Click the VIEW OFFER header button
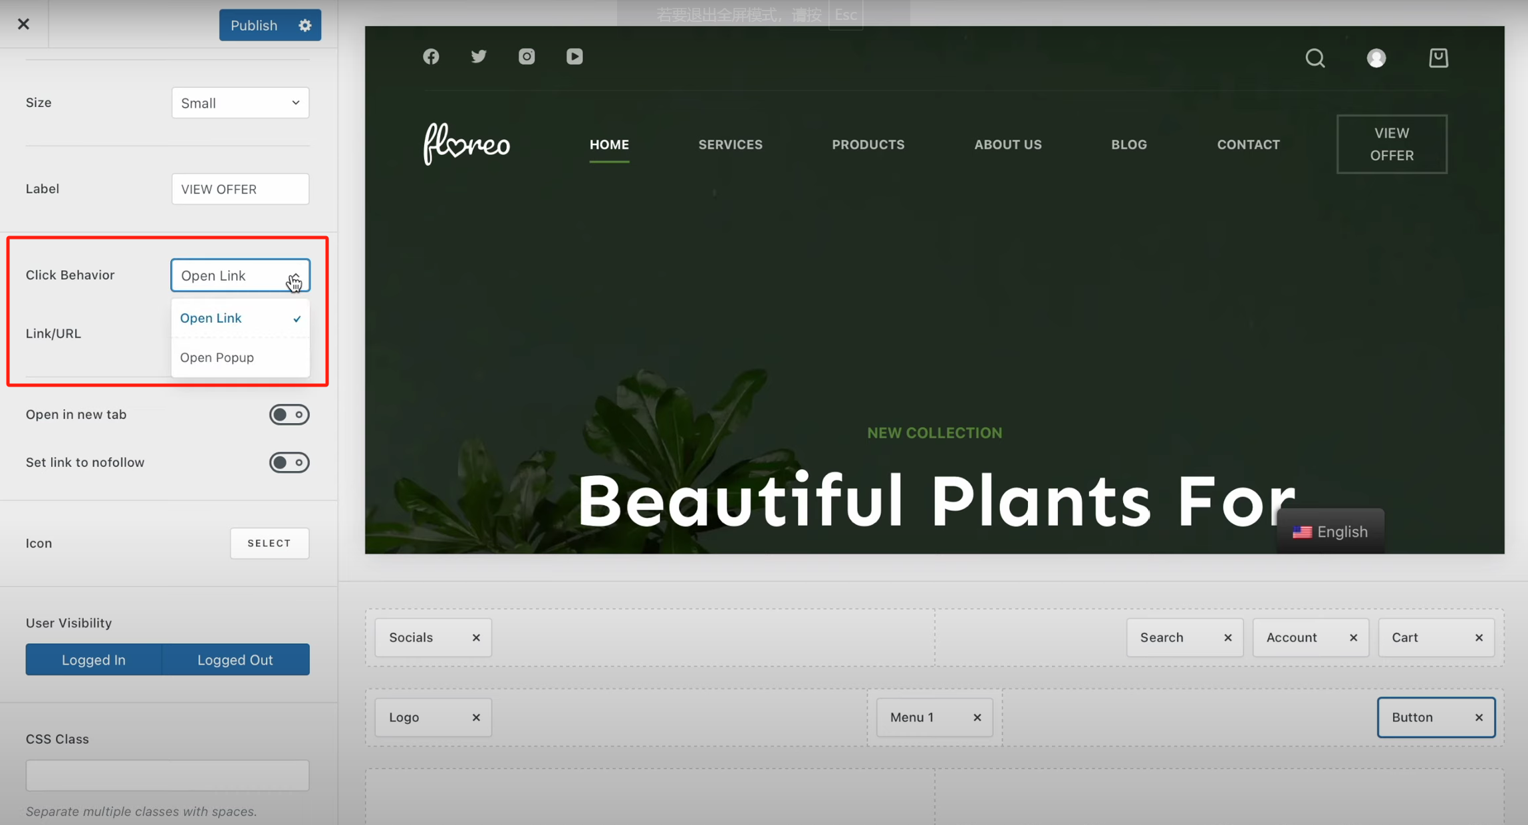This screenshot has width=1528, height=825. [x=1391, y=144]
